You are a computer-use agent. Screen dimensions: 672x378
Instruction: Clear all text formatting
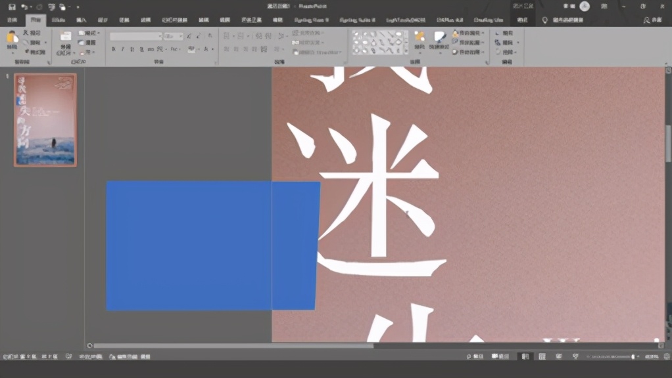[x=210, y=37]
